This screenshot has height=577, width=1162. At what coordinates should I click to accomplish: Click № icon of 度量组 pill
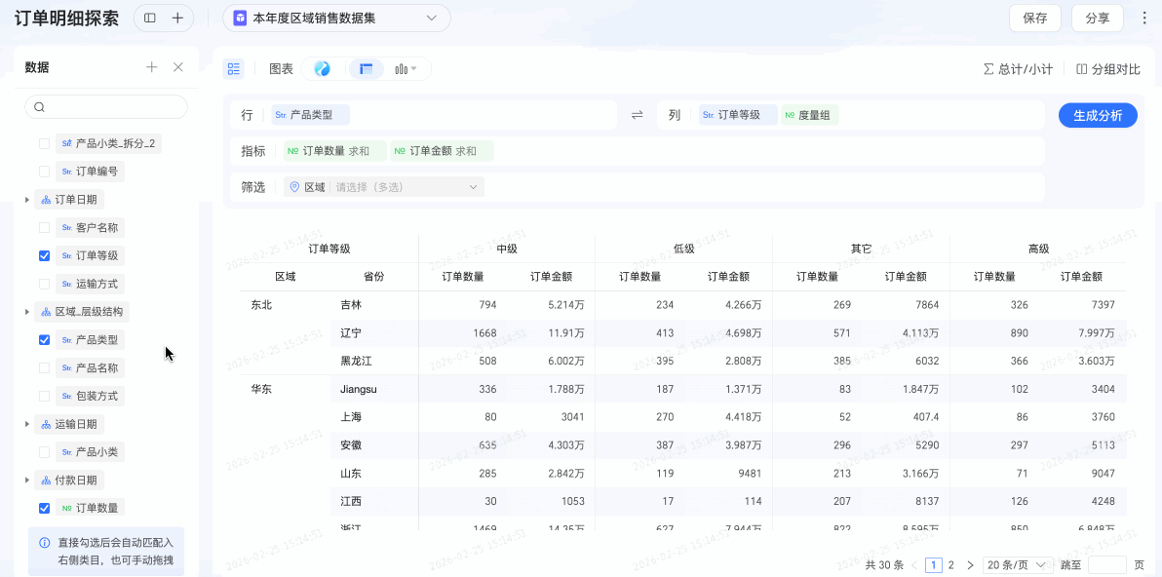(790, 115)
